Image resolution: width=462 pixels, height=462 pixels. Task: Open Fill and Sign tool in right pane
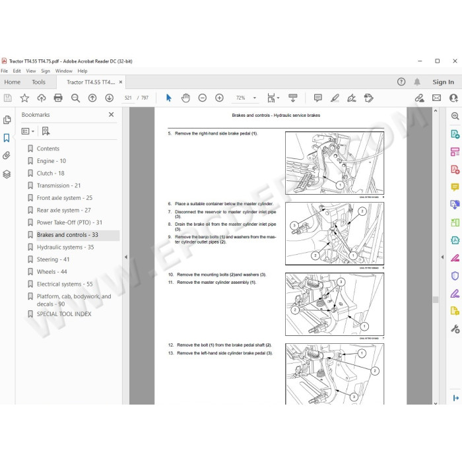tap(455, 294)
